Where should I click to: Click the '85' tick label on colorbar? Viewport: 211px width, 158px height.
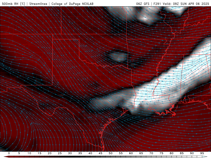(x=182, y=153)
